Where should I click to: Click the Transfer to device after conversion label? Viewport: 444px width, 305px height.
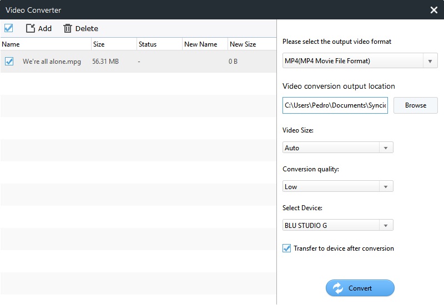click(344, 248)
